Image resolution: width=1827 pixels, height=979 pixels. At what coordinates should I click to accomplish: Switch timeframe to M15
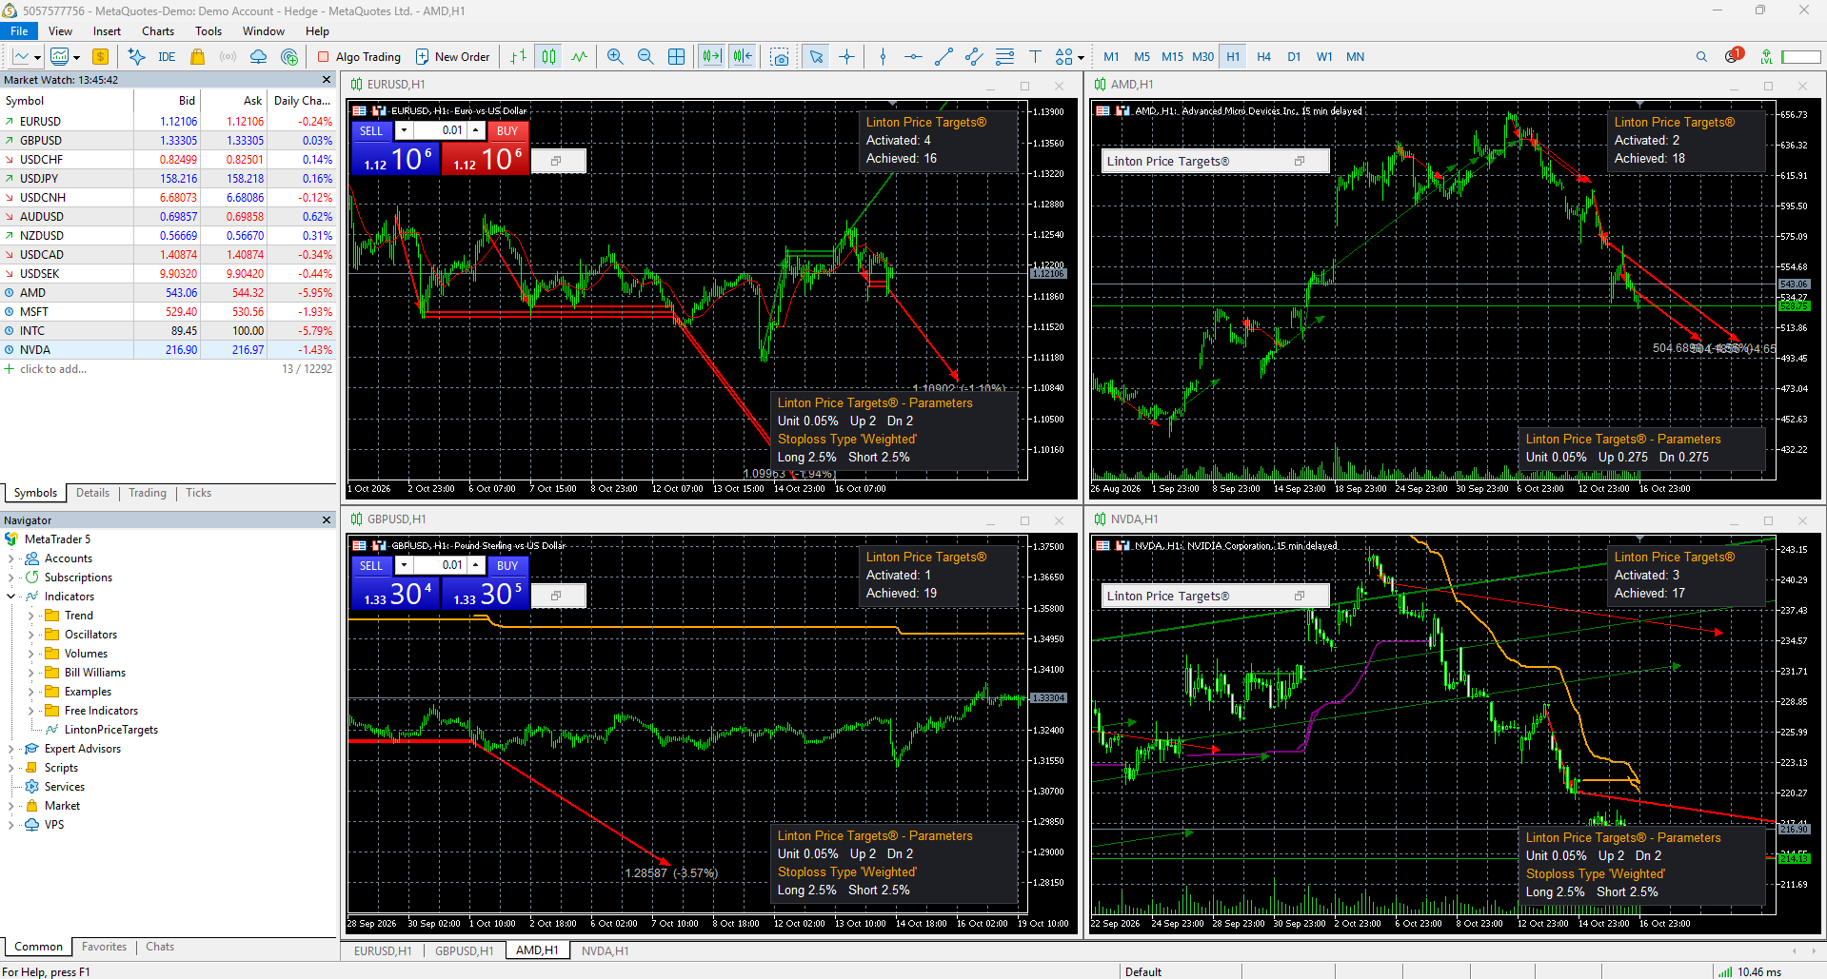coord(1172,57)
